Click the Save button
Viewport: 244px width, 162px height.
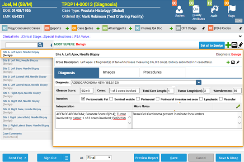click(174, 158)
